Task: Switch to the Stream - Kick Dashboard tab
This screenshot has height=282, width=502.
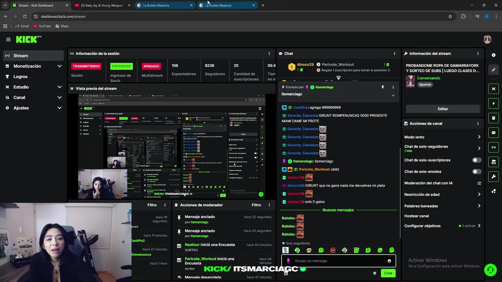Action: (40, 5)
